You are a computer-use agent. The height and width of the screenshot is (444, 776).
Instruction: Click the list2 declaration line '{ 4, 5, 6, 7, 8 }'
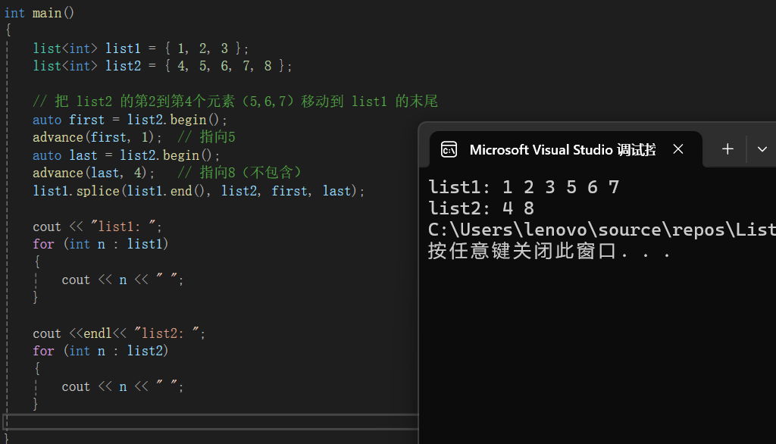coord(162,66)
